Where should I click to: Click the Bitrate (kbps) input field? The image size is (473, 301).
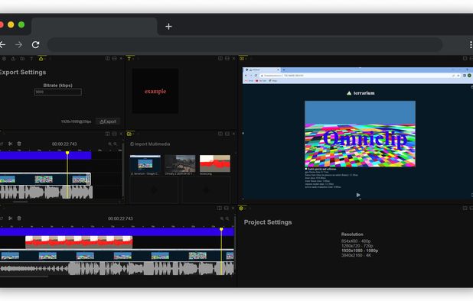[57, 92]
